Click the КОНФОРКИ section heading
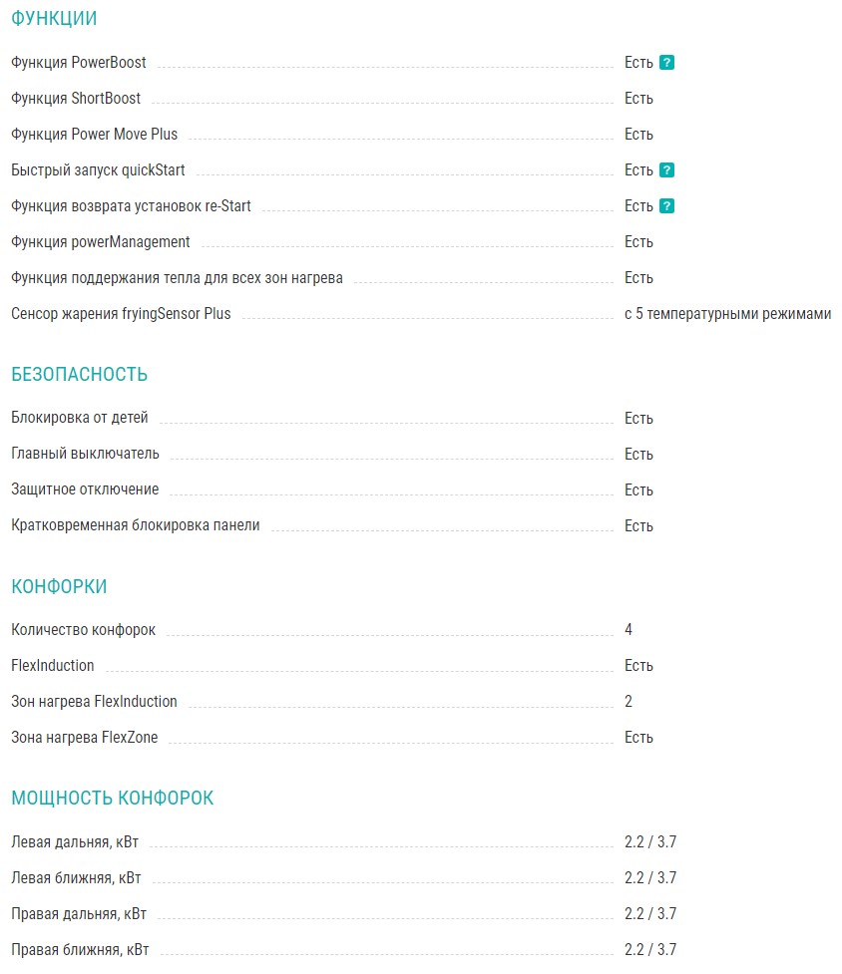 [59, 586]
